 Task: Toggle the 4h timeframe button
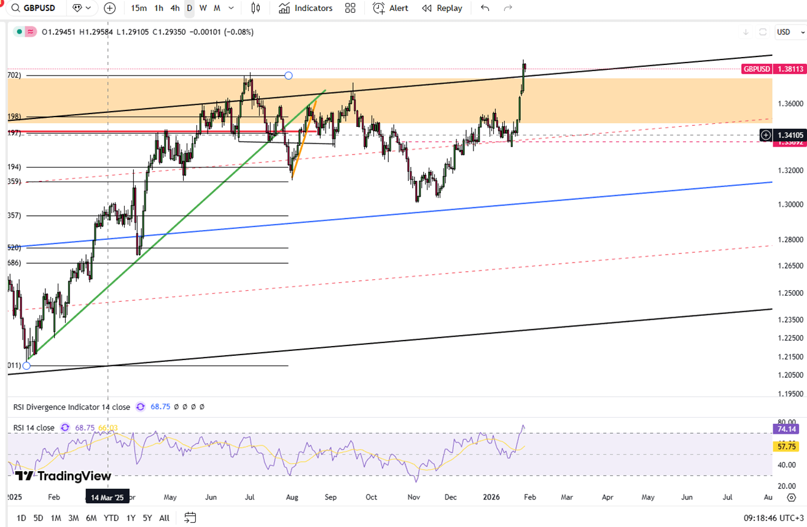coord(175,8)
